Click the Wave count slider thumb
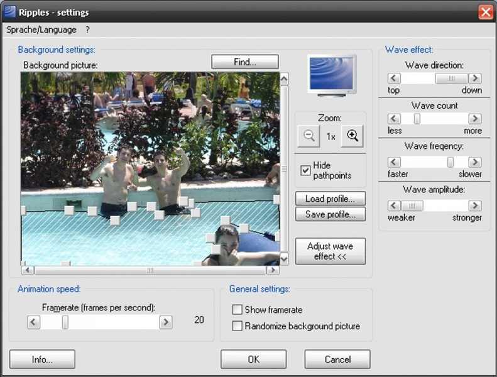The image size is (497, 377). click(417, 119)
